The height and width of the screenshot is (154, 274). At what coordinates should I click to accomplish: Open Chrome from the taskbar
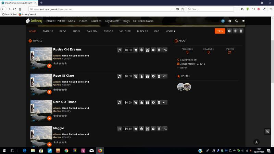pyautogui.click(x=66, y=151)
